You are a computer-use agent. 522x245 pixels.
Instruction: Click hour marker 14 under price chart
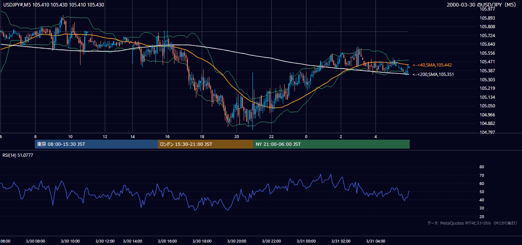(x=133, y=137)
